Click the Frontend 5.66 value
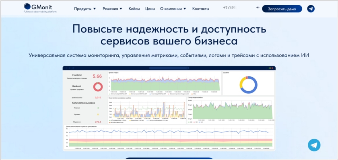 tap(97, 76)
